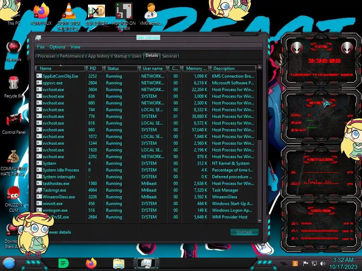
Task: Sort by the Memory column header
Action: pyautogui.click(x=195, y=68)
